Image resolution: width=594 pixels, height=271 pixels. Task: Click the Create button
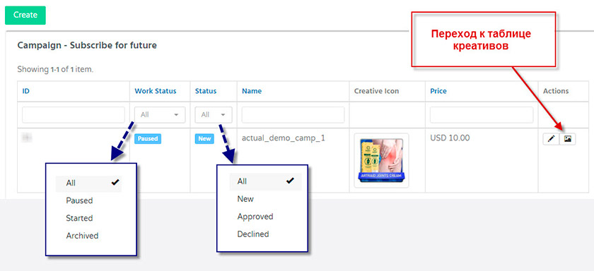[25, 15]
